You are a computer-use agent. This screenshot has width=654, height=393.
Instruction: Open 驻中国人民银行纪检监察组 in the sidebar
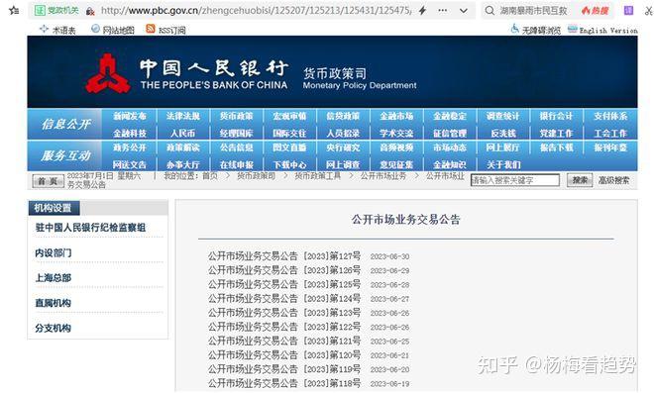90,228
